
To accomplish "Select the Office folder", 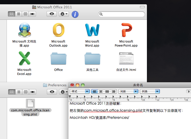I will [x=59, y=58].
